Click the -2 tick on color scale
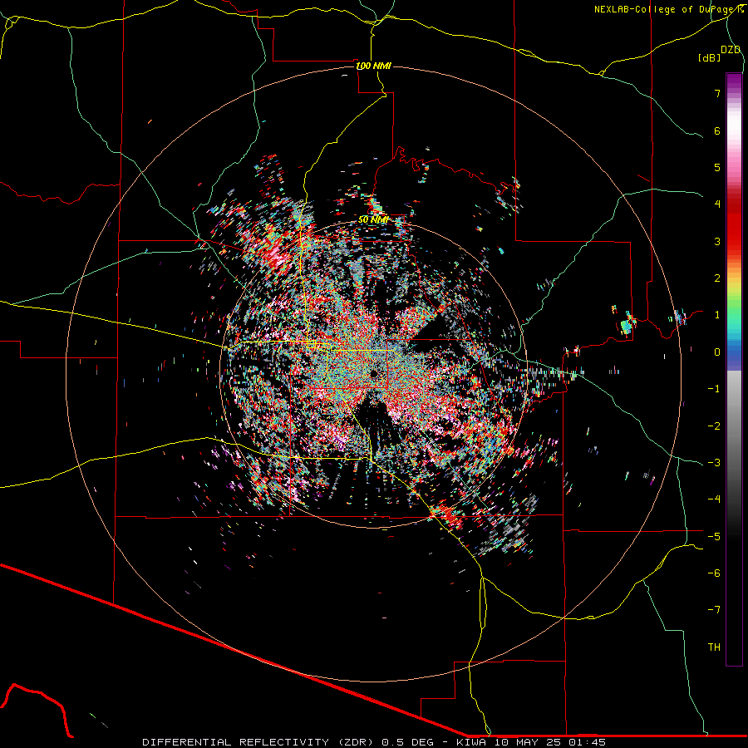Viewport: 748px width, 748px height. [x=714, y=426]
